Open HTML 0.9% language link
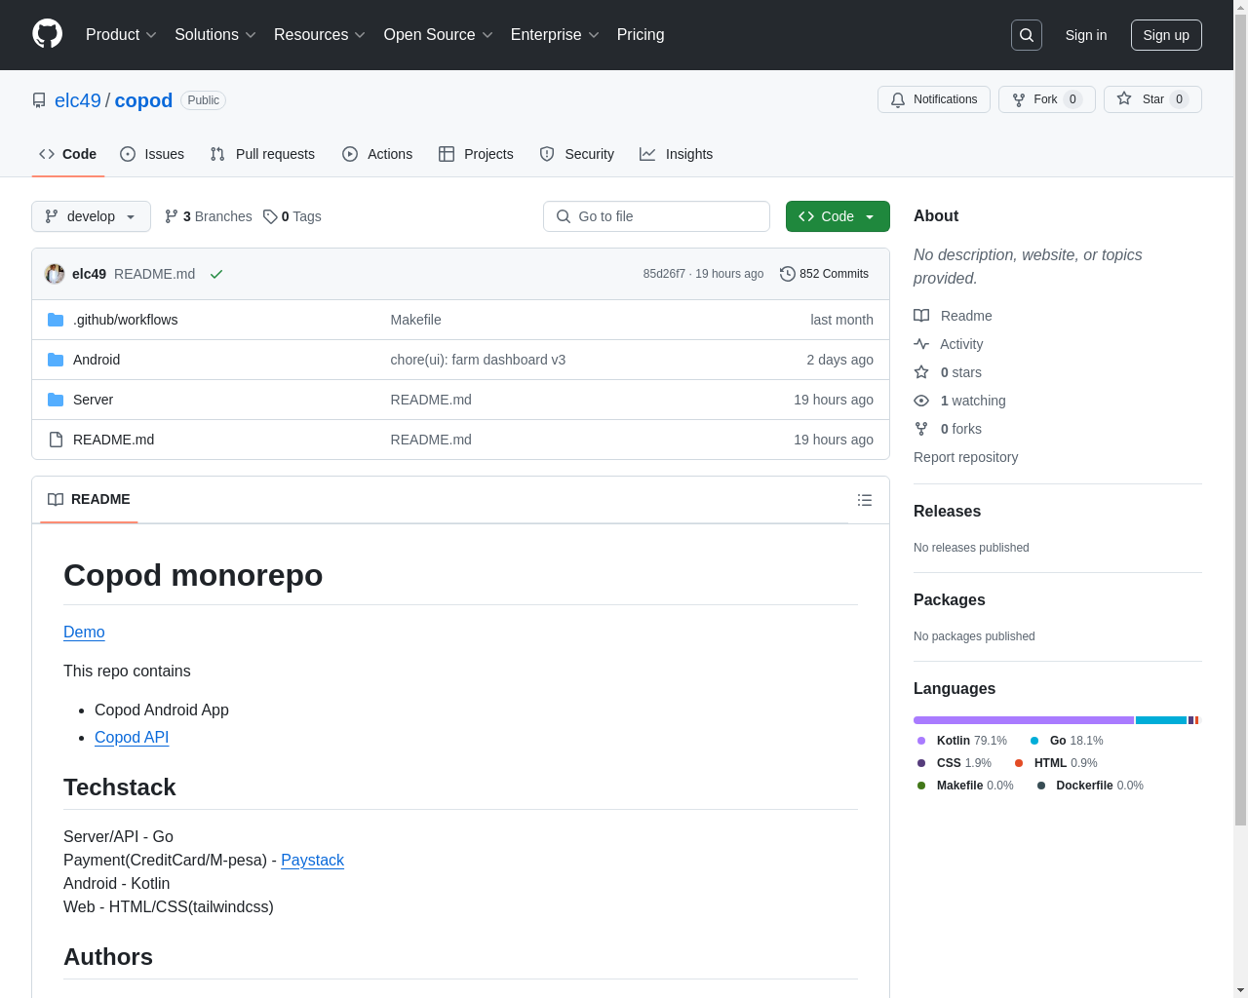1248x998 pixels. click(x=1056, y=763)
